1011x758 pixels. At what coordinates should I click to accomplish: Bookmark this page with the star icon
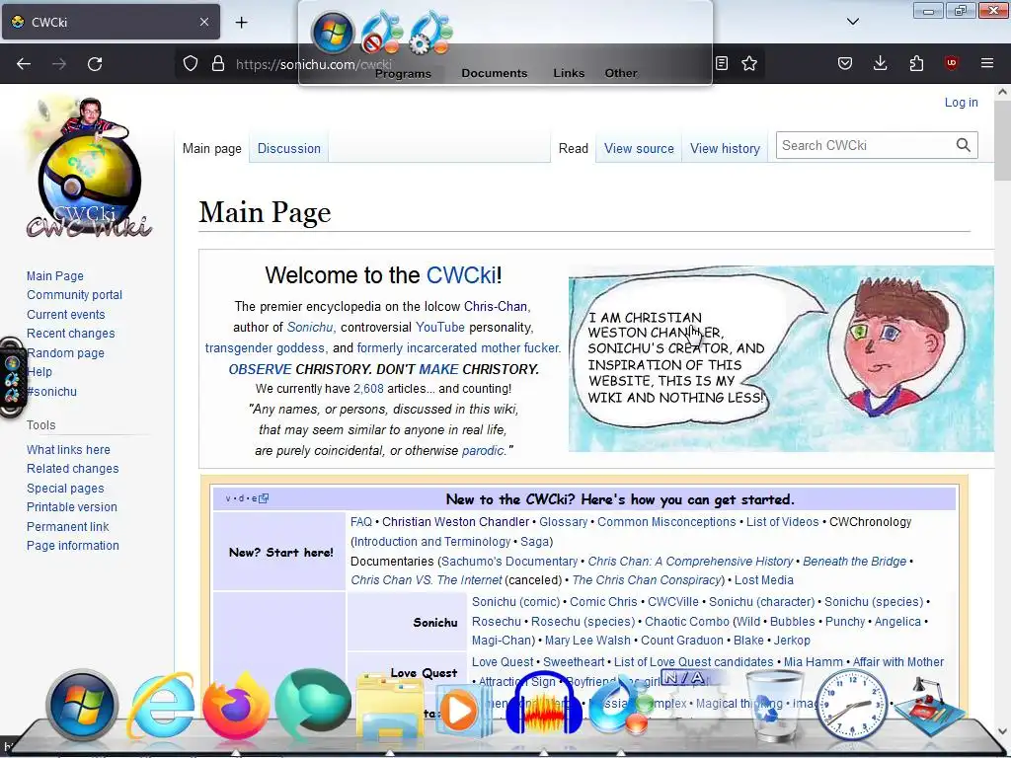pos(749,63)
